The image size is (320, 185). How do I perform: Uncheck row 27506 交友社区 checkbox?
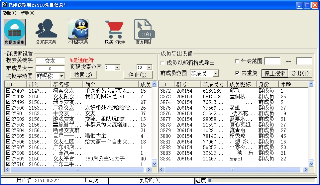pos(8,141)
